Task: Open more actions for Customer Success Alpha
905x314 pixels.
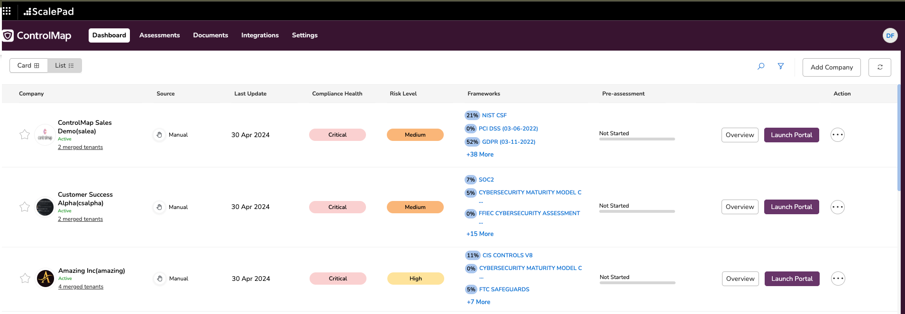Action: pyautogui.click(x=838, y=207)
